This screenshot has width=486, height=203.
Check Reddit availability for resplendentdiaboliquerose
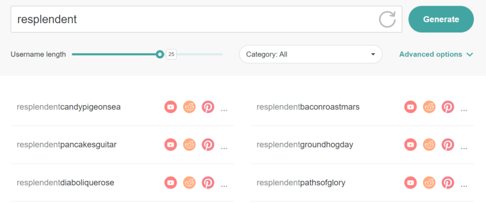(189, 183)
